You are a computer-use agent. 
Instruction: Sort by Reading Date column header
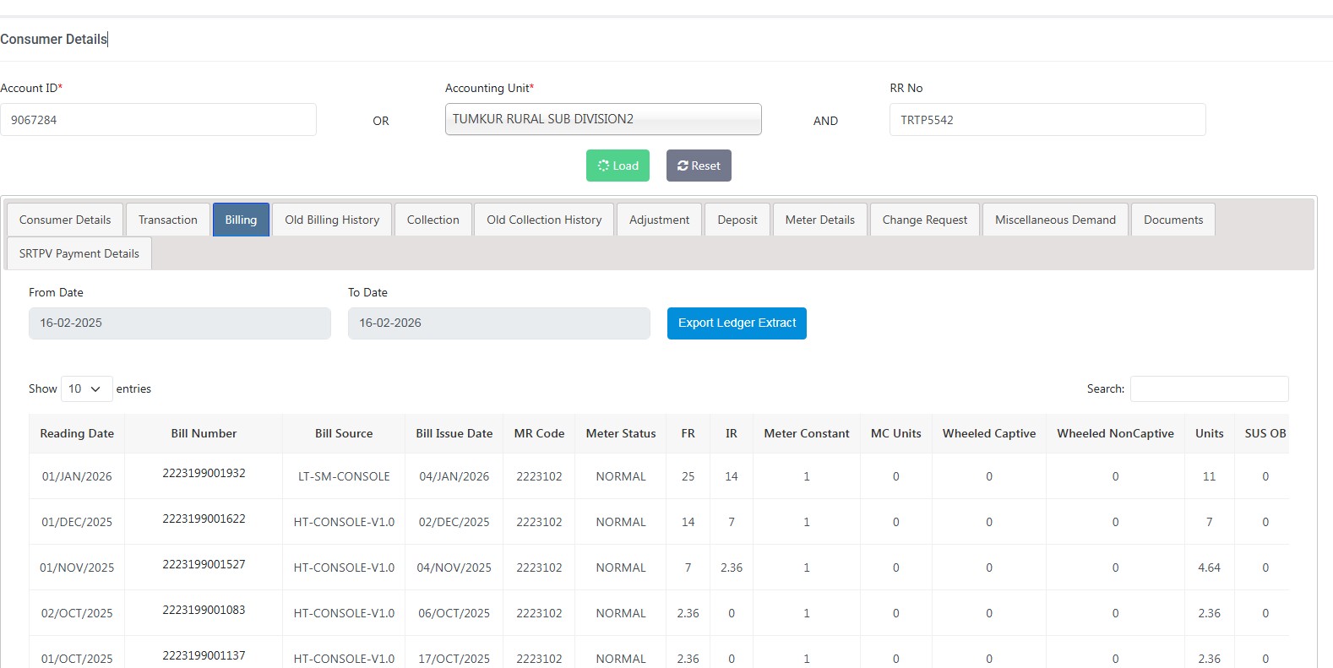(x=77, y=433)
